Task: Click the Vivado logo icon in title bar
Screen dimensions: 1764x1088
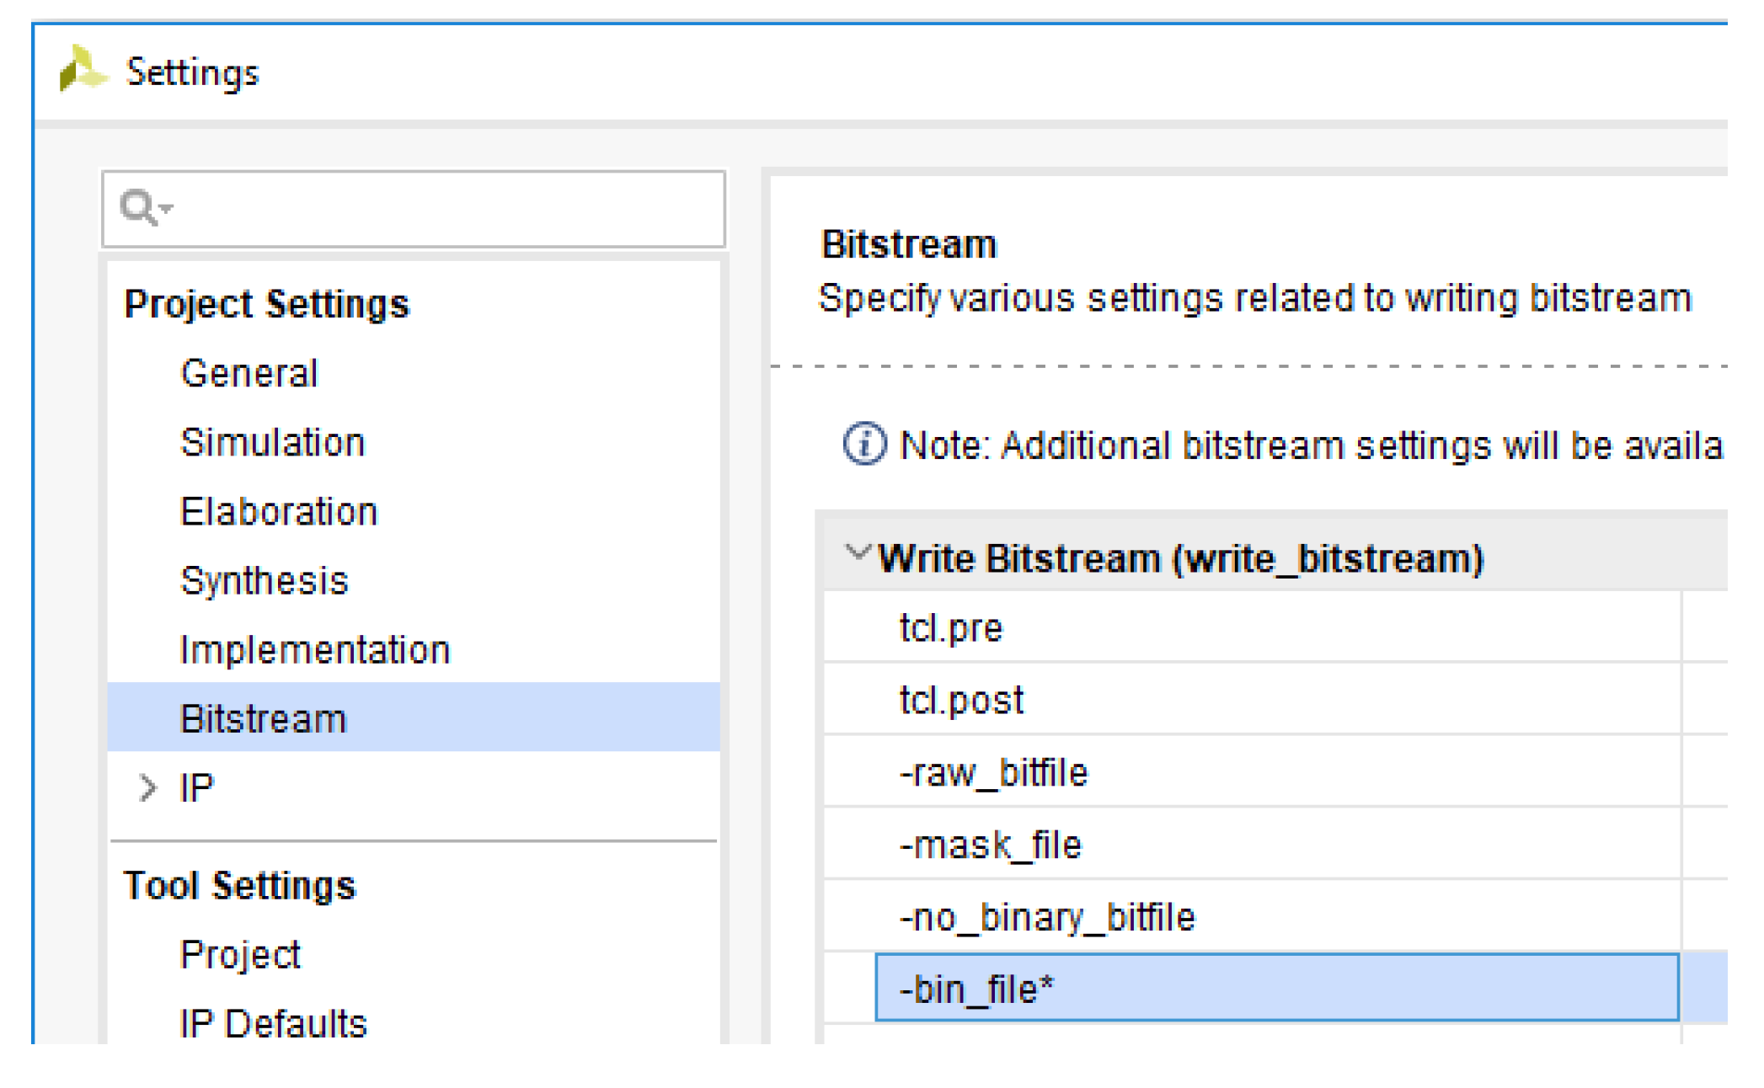Action: coord(83,69)
